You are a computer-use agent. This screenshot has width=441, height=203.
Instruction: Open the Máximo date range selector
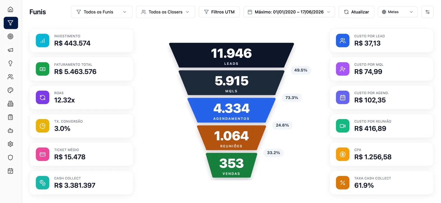(x=289, y=12)
